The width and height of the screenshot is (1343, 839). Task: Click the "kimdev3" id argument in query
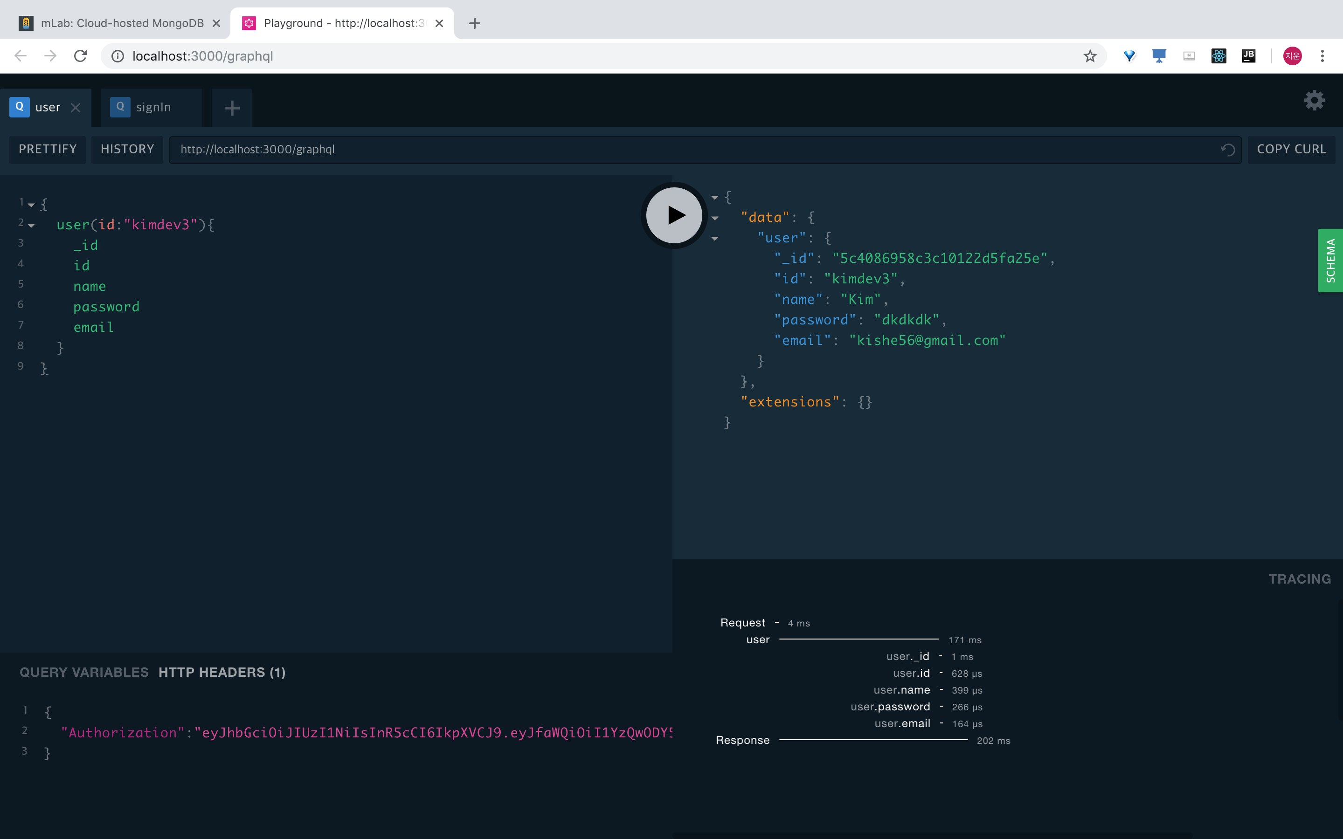160,225
